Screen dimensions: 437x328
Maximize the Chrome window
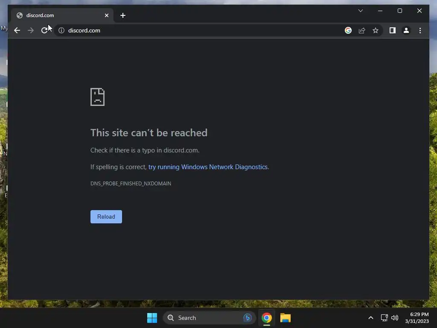[x=399, y=11]
